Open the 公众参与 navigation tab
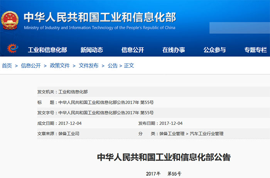The width and height of the screenshot is (270, 178). click(x=214, y=50)
